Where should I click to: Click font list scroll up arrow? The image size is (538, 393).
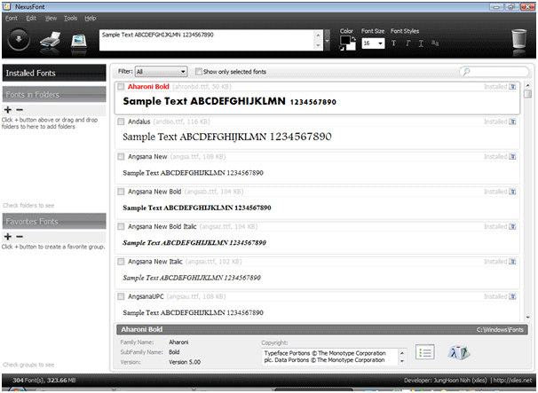pos(527,85)
